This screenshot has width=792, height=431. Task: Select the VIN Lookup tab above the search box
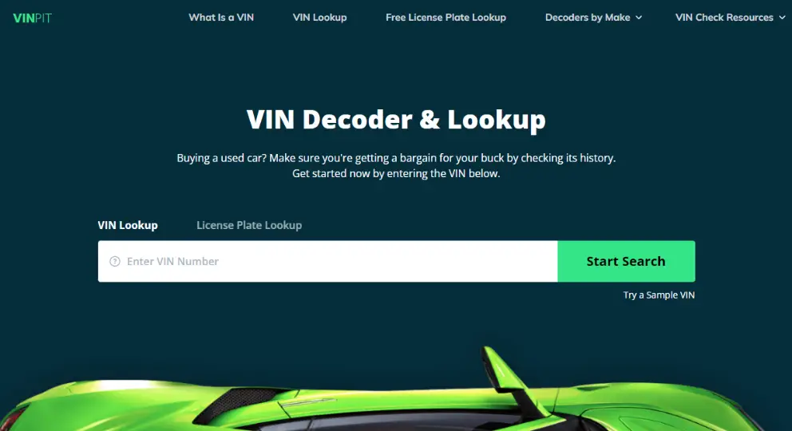point(128,225)
